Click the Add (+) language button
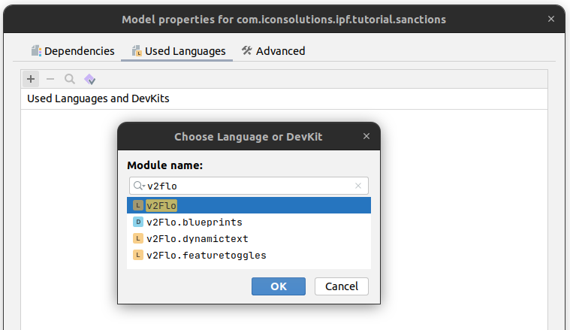The image size is (570, 330). pos(31,79)
